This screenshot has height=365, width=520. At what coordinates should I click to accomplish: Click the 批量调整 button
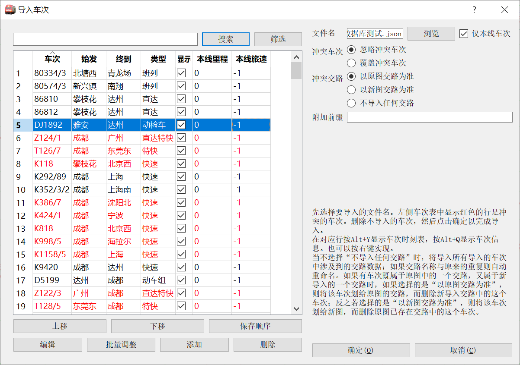click(x=121, y=345)
